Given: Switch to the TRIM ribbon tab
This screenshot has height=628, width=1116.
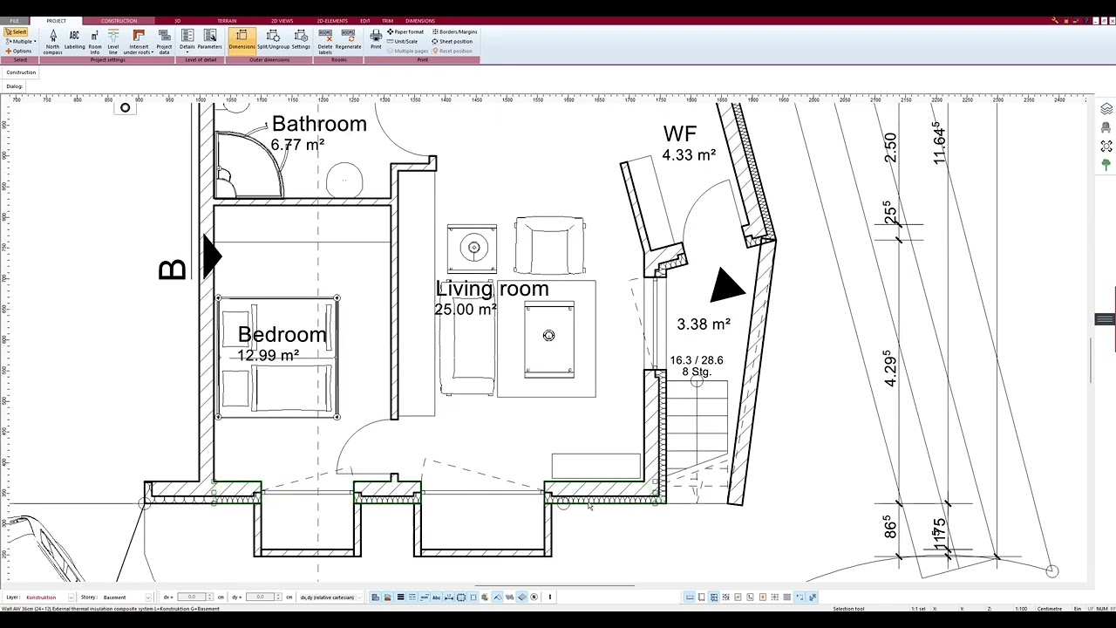Looking at the screenshot, I should [x=387, y=21].
